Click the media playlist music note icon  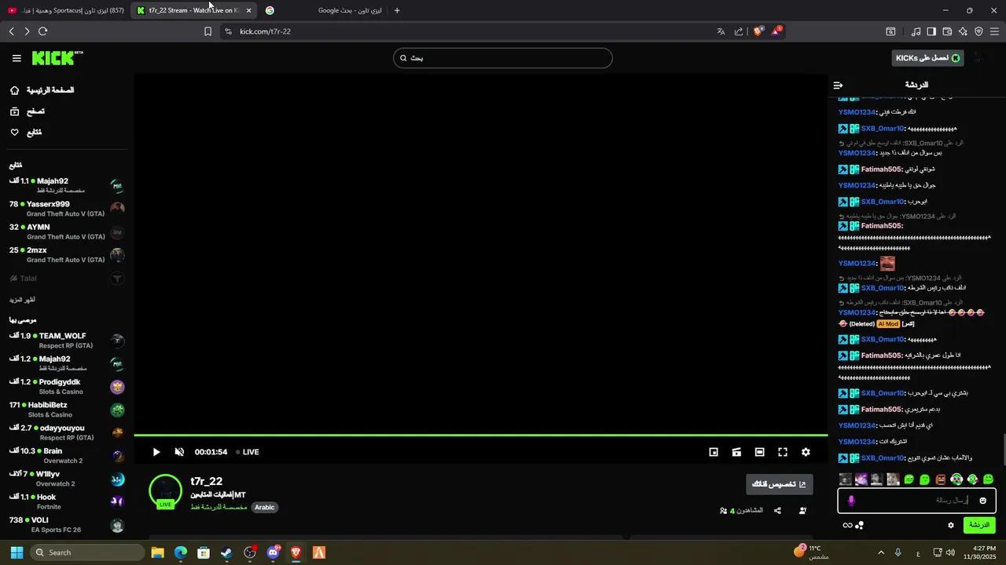pyautogui.click(x=916, y=31)
